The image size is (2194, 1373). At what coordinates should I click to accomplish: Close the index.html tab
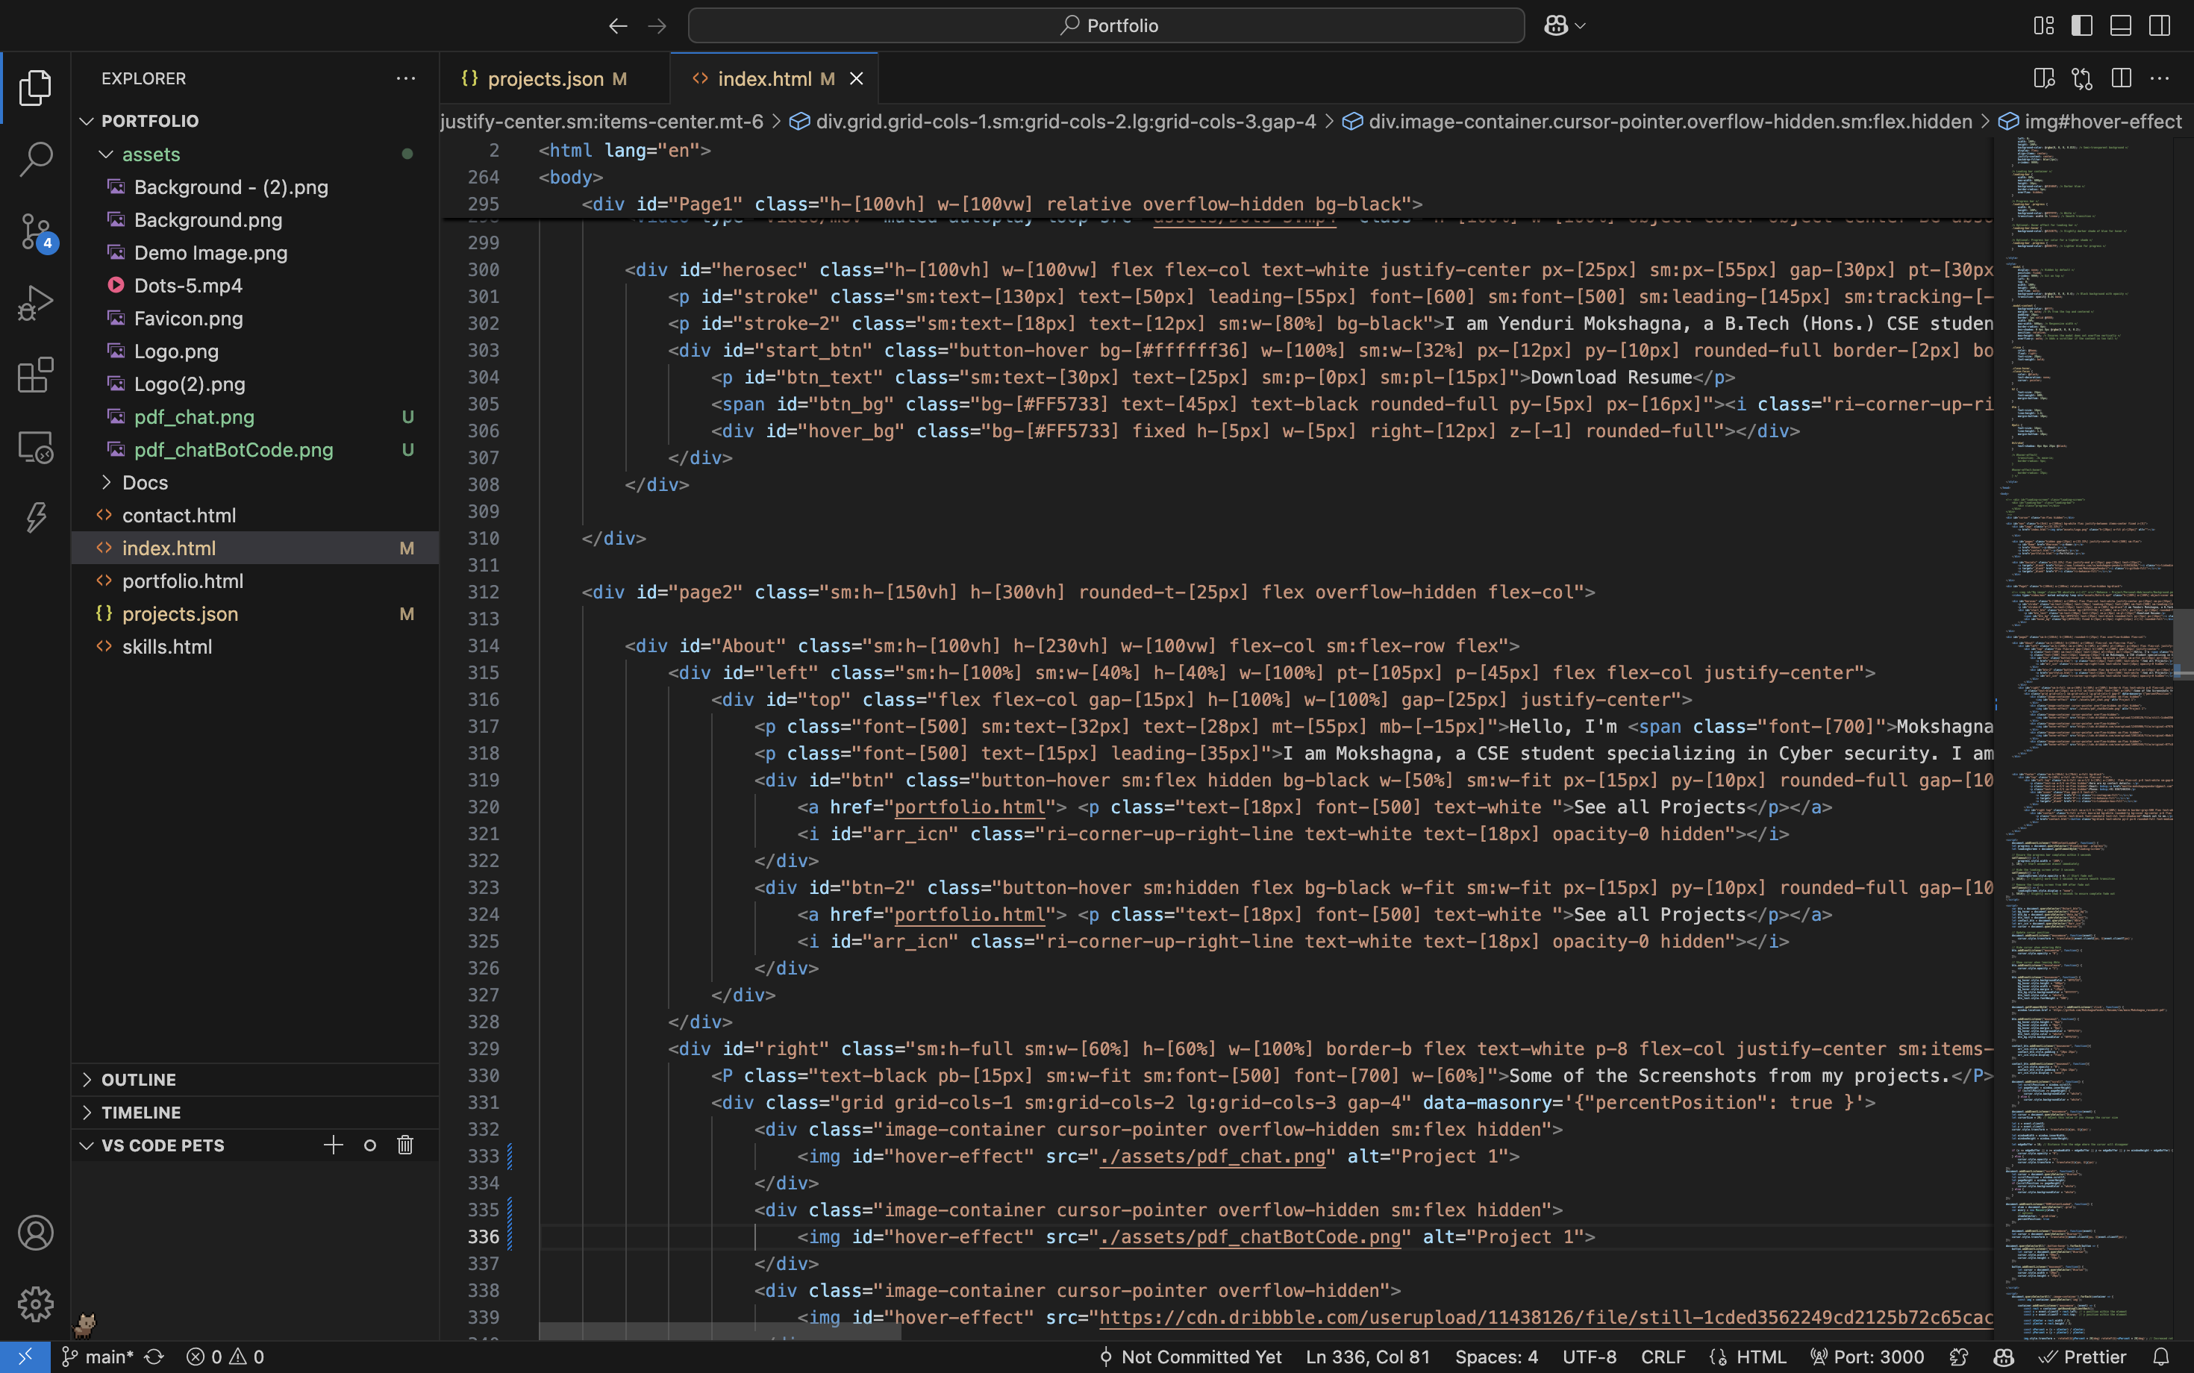(857, 79)
